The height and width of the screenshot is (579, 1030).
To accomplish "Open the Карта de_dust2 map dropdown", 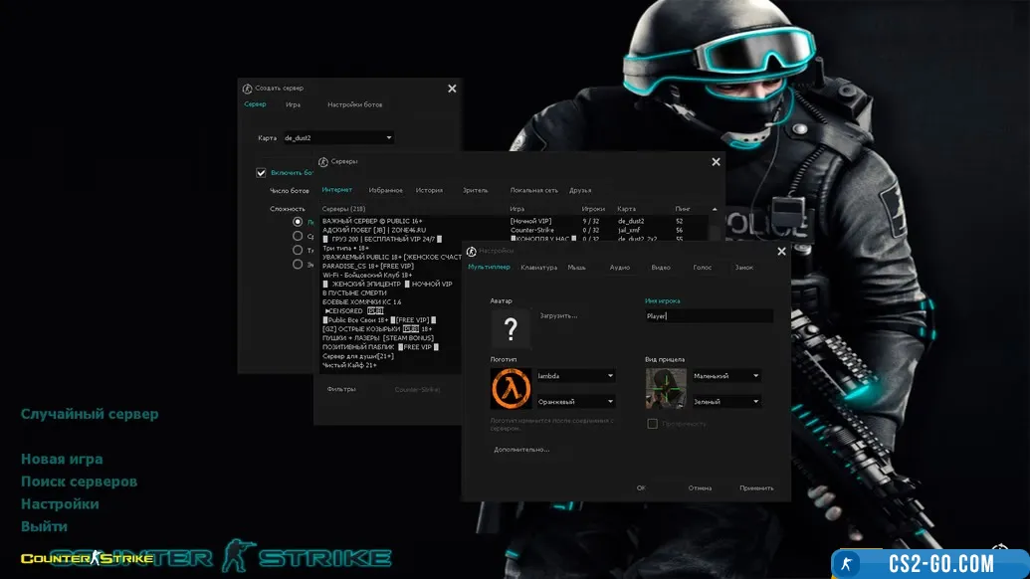I will [338, 138].
